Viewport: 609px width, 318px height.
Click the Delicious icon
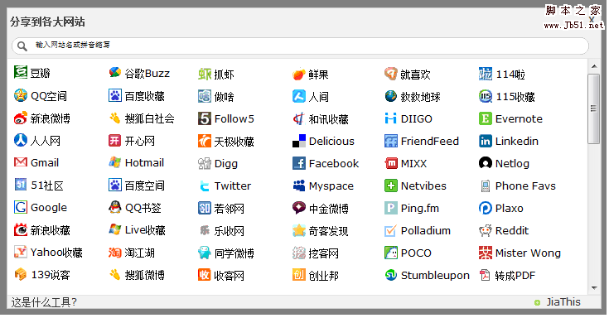point(298,142)
